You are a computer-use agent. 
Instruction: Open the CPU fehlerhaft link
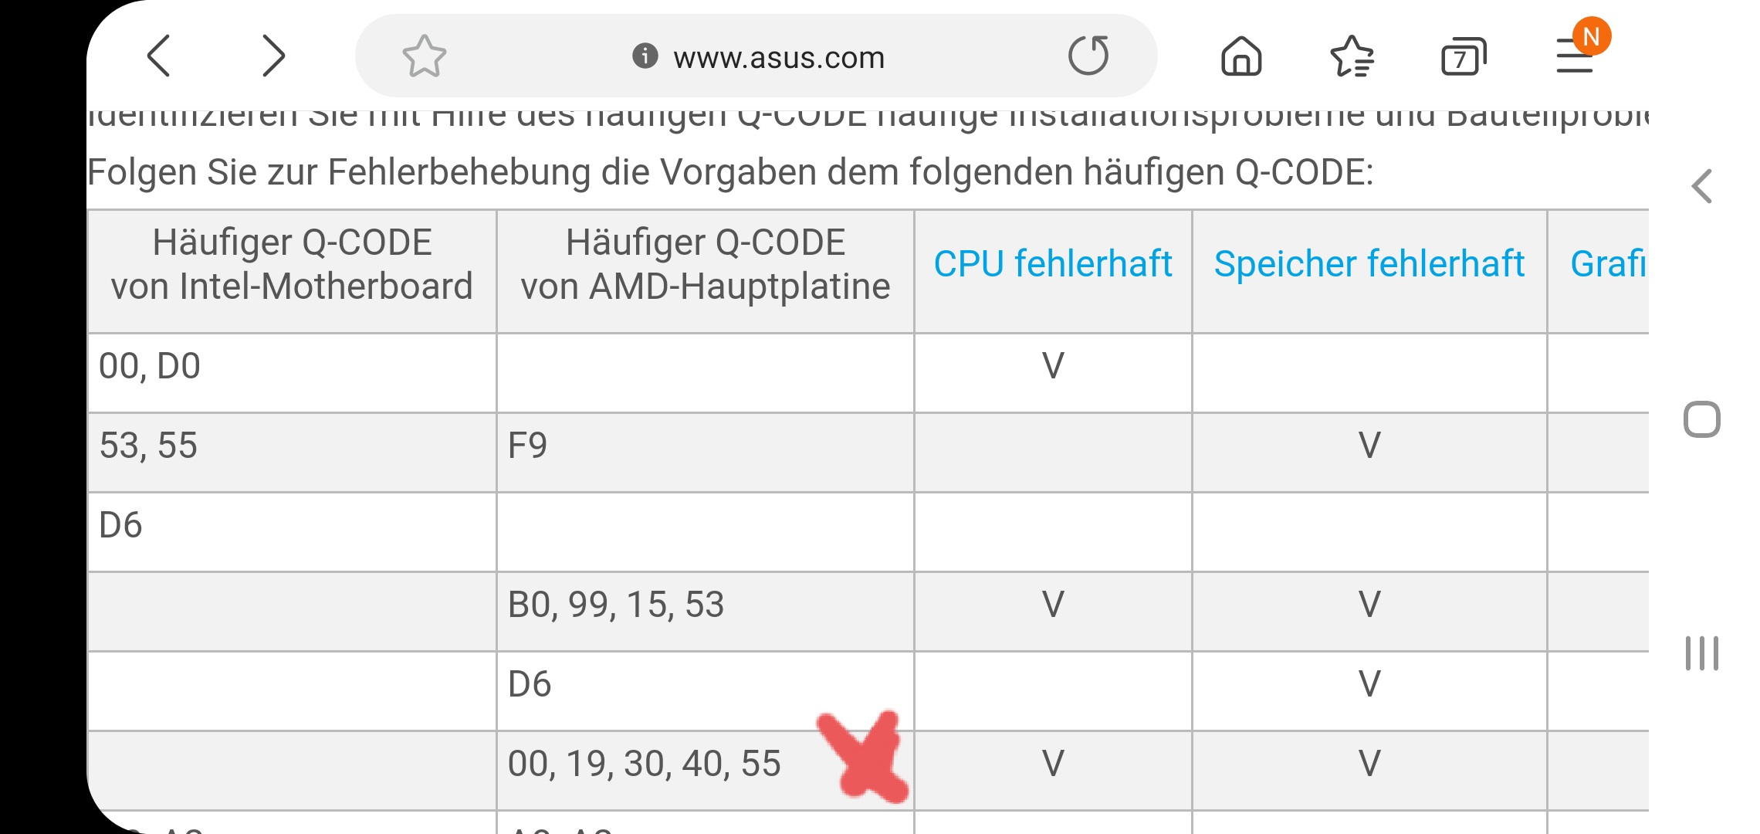click(x=1053, y=264)
